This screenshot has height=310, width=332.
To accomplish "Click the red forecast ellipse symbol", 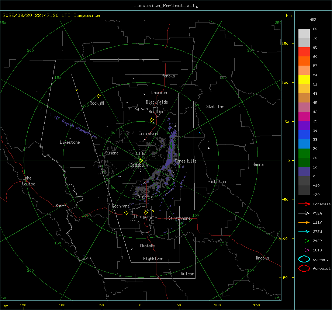I will [304, 268].
